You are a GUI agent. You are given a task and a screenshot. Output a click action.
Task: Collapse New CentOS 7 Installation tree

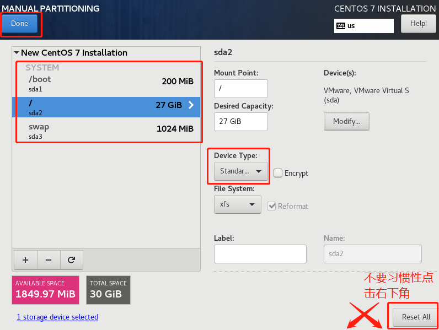17,52
